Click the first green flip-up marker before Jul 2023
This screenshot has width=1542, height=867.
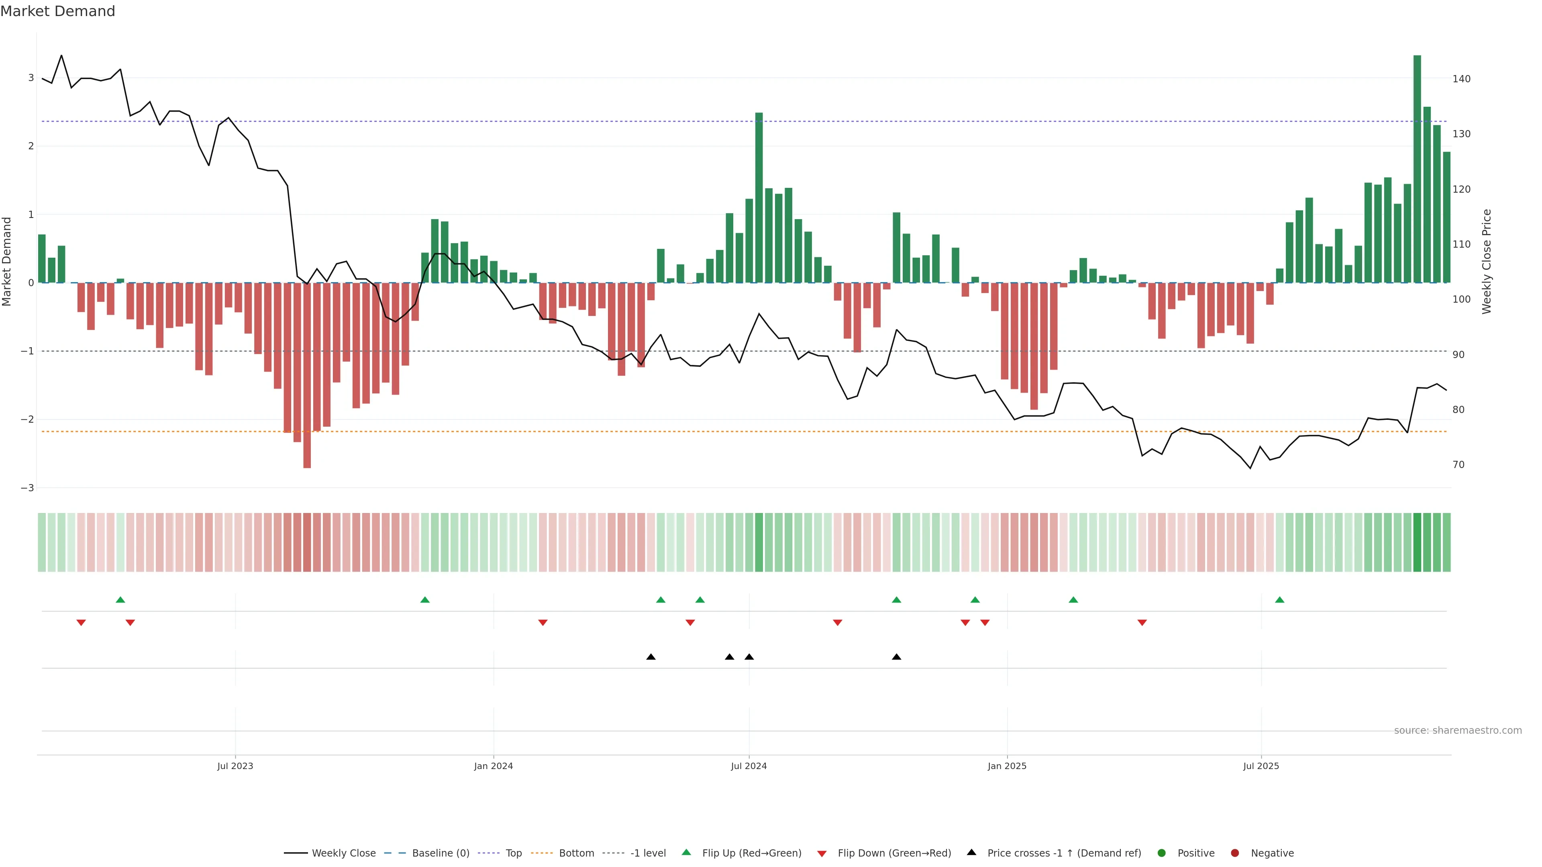(120, 600)
